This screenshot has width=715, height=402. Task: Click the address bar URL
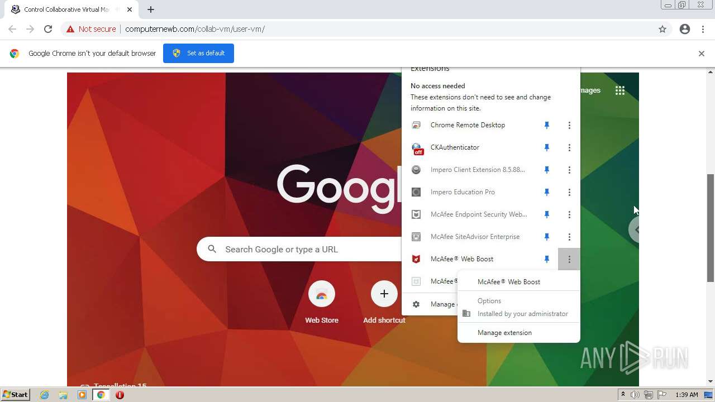(x=195, y=29)
